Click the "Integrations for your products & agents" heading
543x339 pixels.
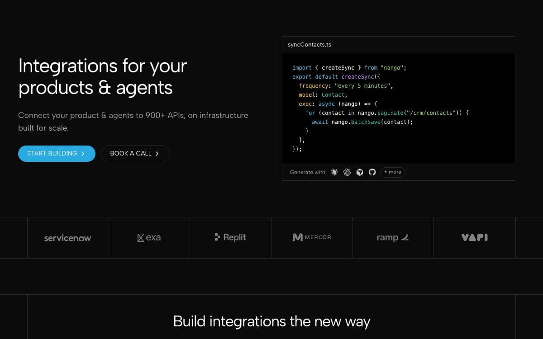[x=103, y=77]
